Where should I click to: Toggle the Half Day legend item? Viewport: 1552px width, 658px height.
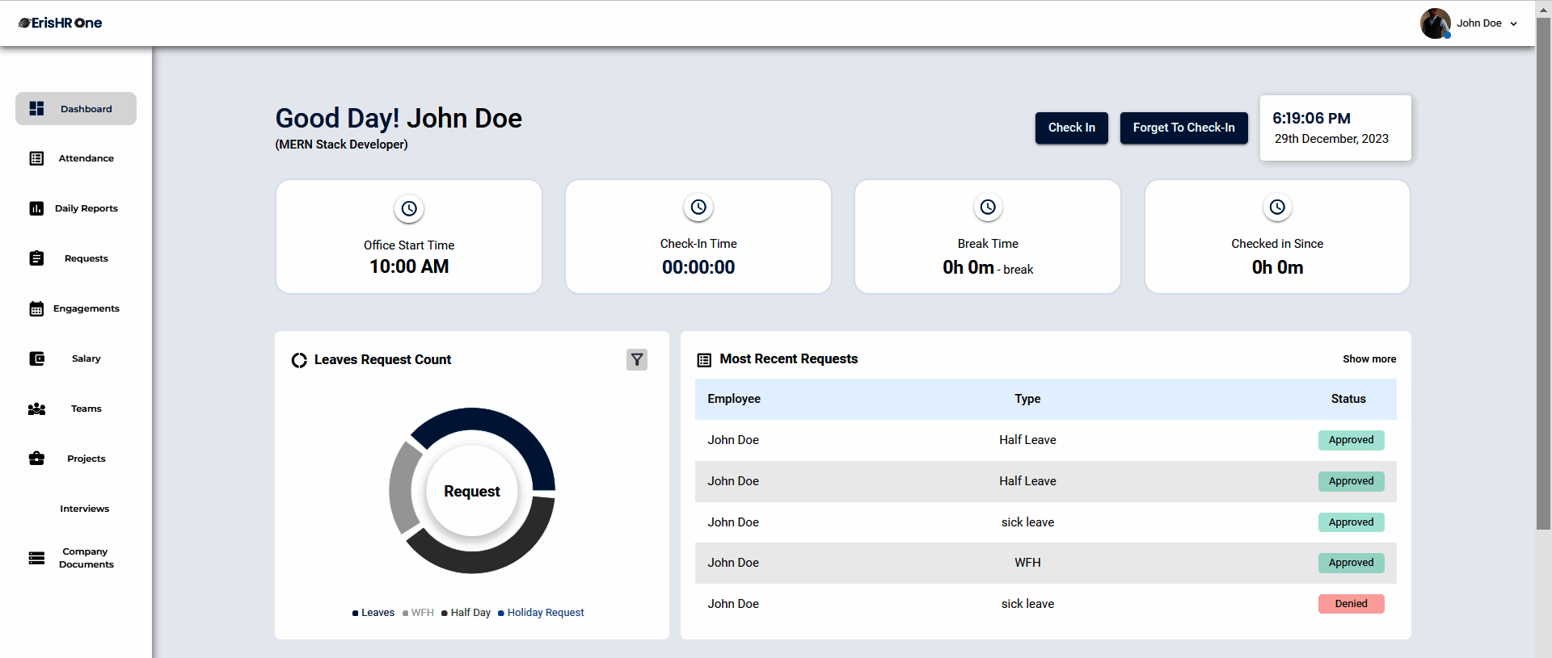(466, 613)
